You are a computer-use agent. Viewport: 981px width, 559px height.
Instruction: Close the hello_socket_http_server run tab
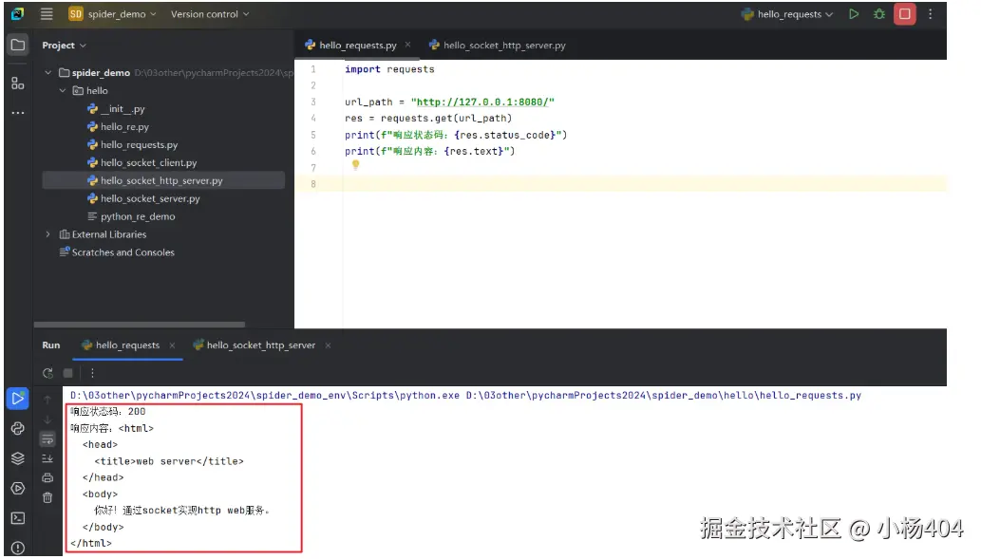328,345
